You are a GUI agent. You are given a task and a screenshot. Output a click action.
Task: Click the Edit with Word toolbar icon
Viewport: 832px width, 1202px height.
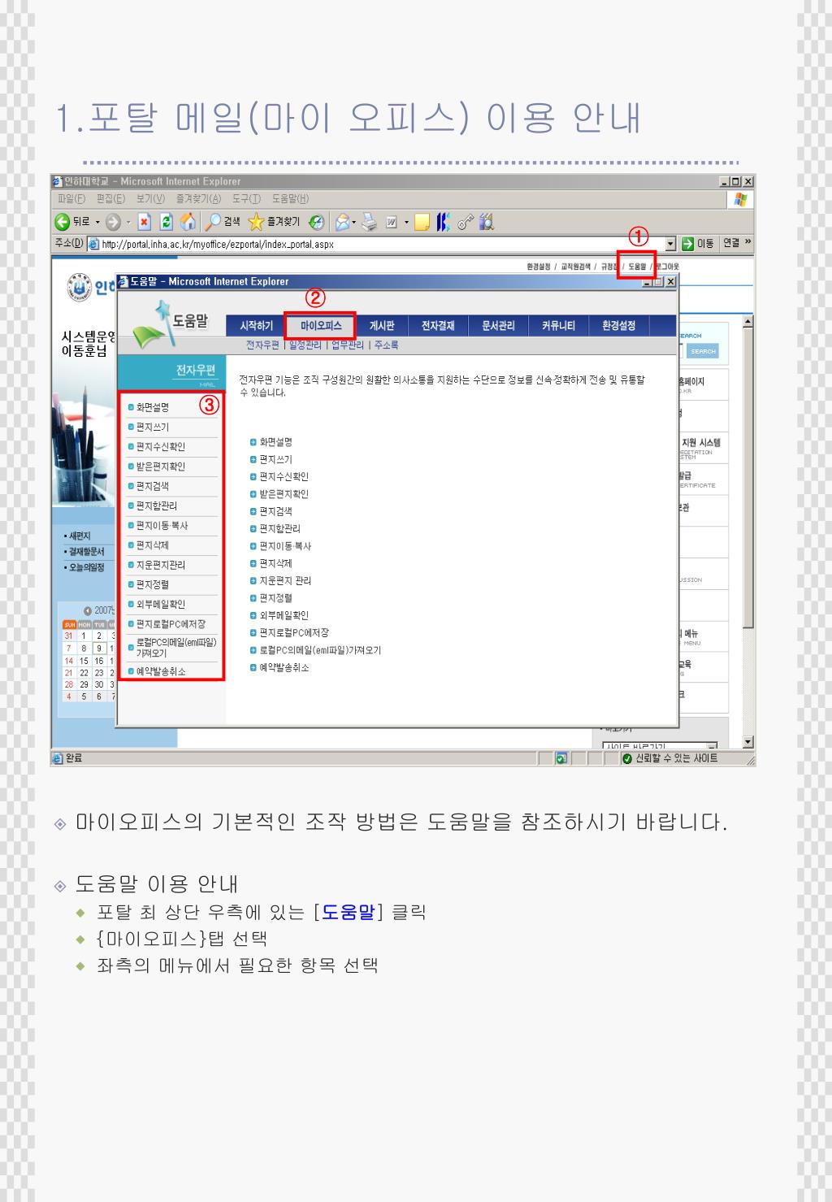(391, 222)
